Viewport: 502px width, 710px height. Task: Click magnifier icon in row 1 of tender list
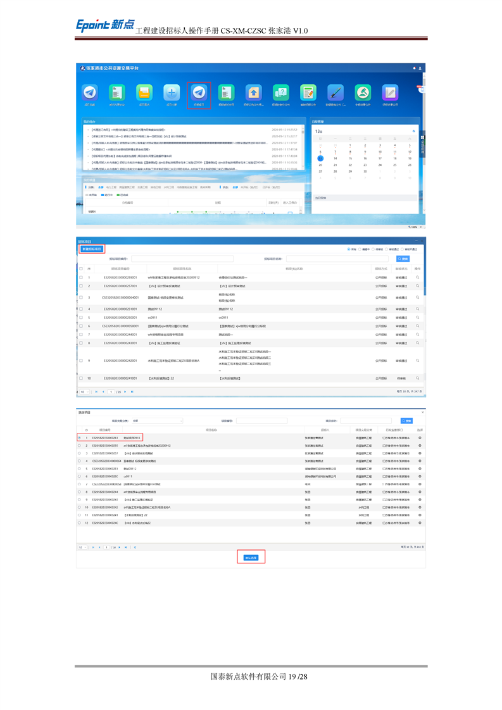point(417,277)
